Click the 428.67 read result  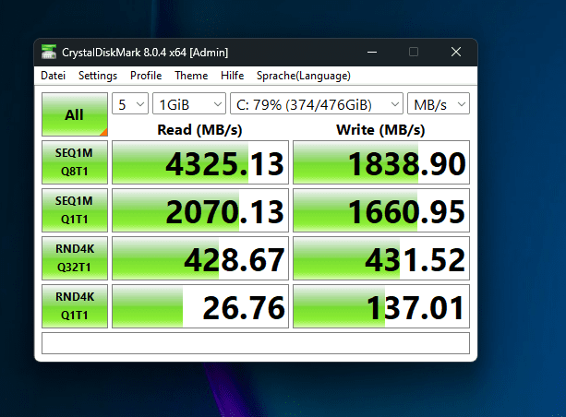click(200, 258)
